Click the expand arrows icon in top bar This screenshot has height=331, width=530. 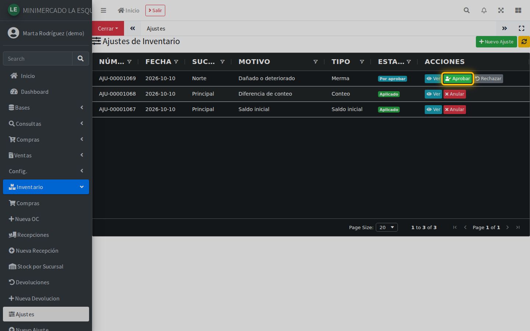[x=501, y=10]
